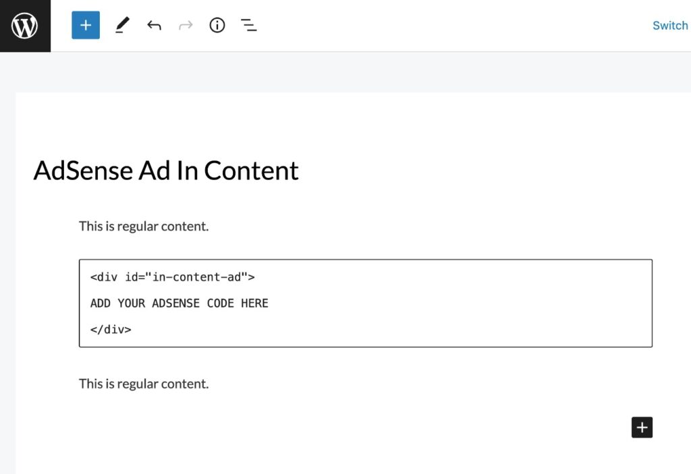This screenshot has height=474, width=691.
Task: Toggle between Edit and Select modes
Action: pyautogui.click(x=121, y=25)
